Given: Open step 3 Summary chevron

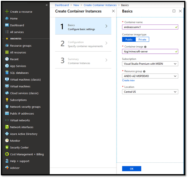Looking at the screenshot, I should (x=106, y=60).
